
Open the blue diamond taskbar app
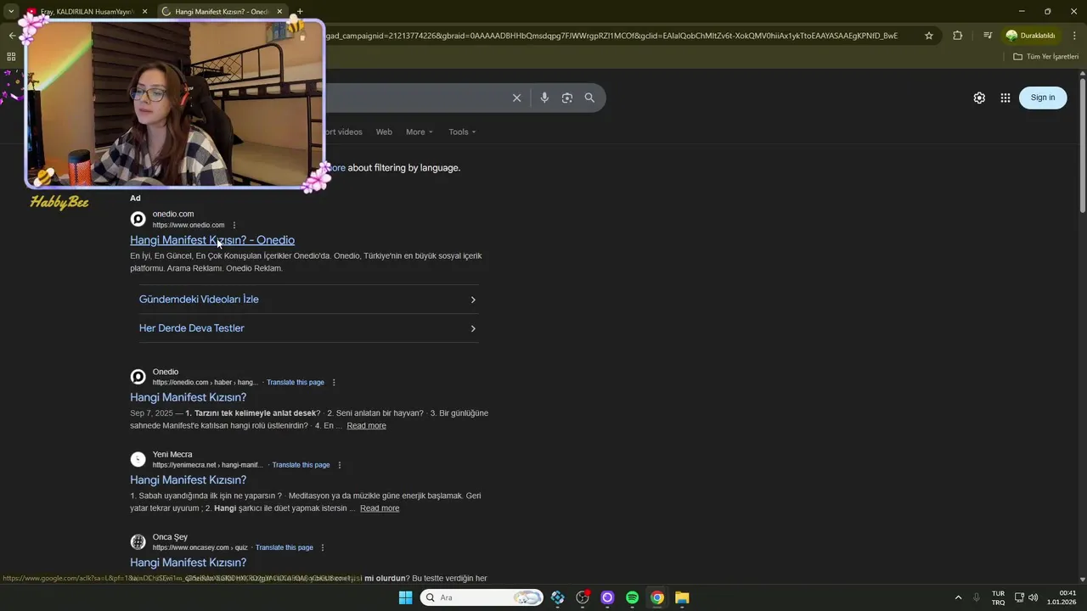[x=558, y=597]
